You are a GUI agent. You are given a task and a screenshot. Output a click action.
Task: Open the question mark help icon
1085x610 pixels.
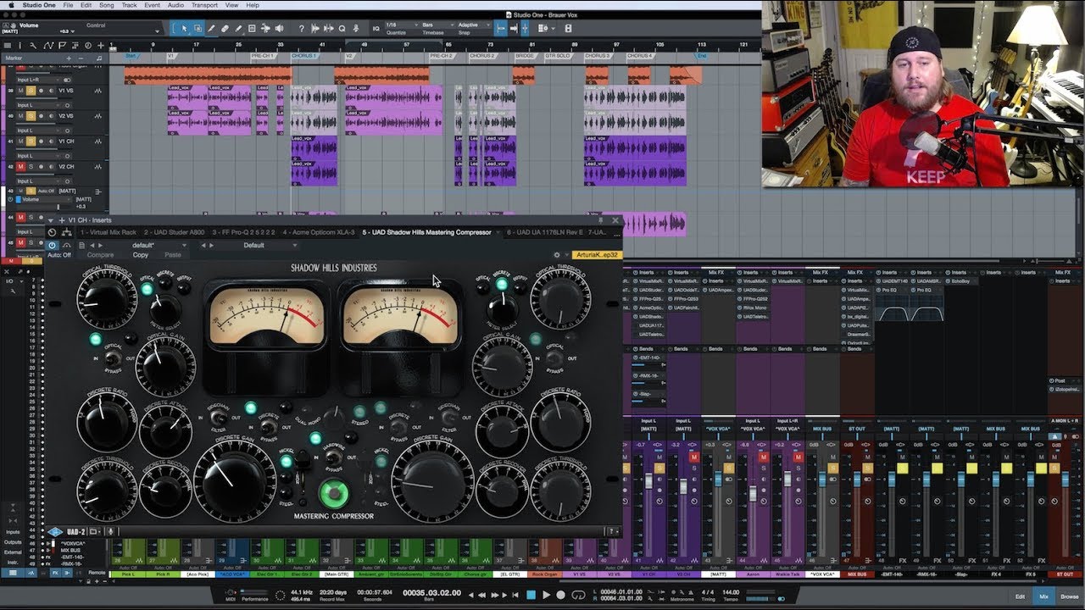point(302,29)
